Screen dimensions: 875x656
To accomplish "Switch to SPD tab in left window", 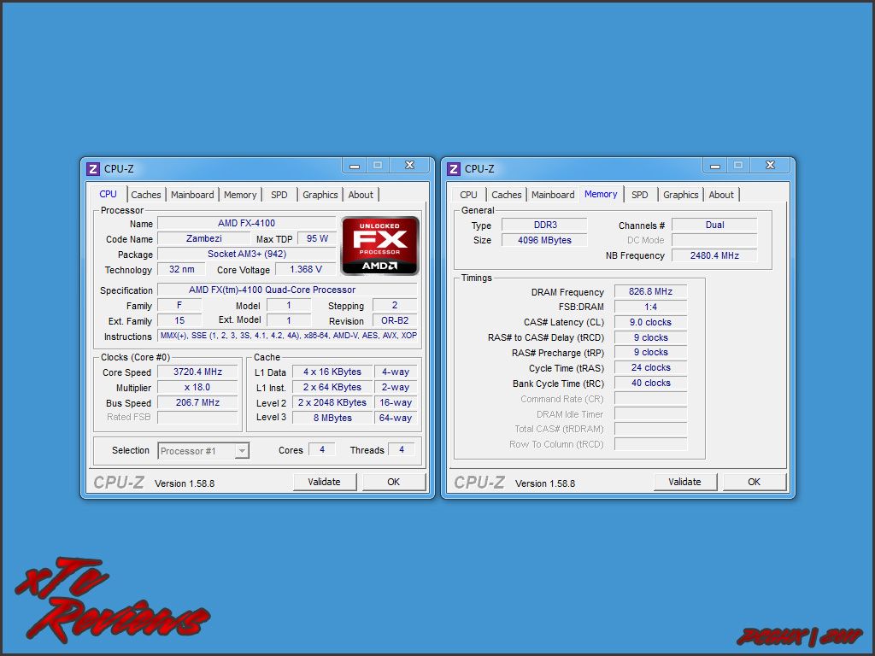I will pyautogui.click(x=279, y=195).
